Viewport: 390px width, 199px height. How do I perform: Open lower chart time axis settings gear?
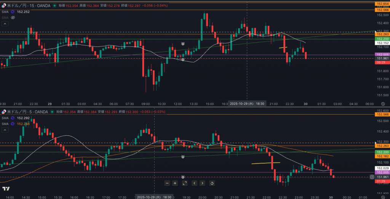click(x=382, y=197)
